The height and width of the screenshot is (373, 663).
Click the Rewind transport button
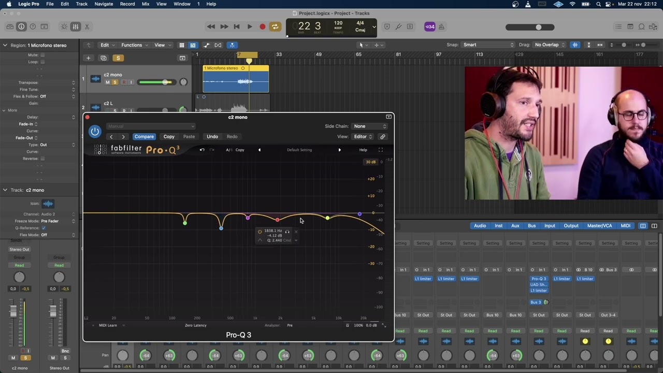[x=211, y=26]
